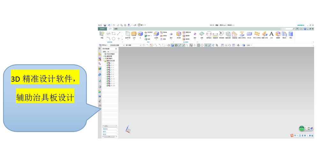Open the File menu tab
324x147 pixels.
(x=102, y=29)
